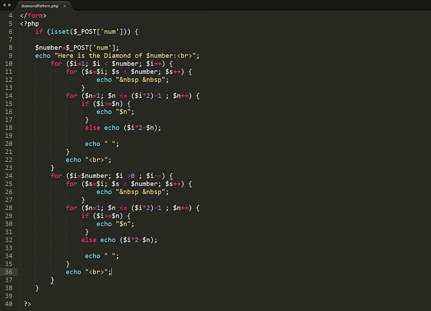Click the for keyword on line 10

(56, 64)
